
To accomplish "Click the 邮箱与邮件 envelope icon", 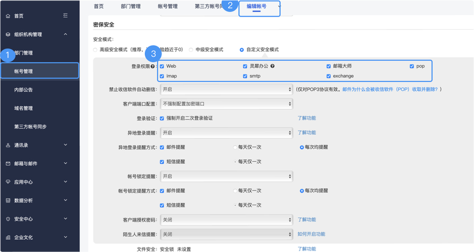I will (8, 164).
